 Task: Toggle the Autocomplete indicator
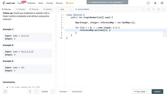coord(82,9)
